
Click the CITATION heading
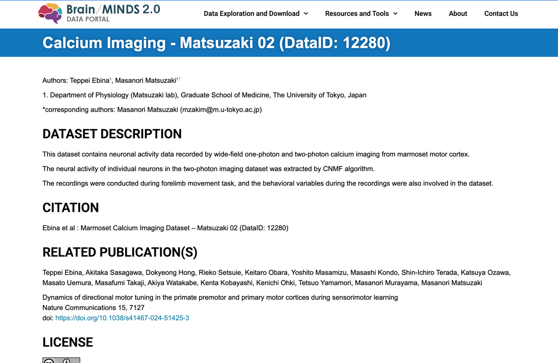point(70,208)
